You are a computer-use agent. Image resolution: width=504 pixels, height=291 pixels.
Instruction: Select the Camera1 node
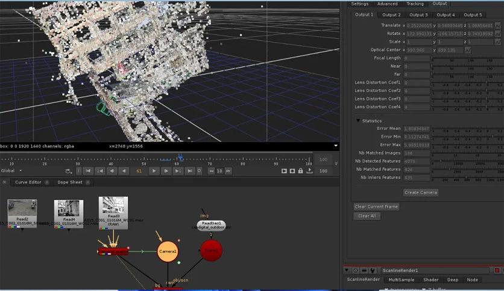pos(168,251)
